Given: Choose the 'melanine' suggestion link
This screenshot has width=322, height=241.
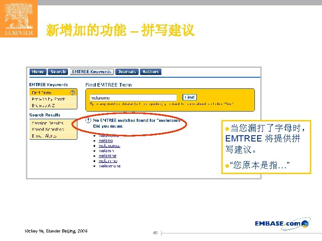Looking at the screenshot, I should (x=107, y=156).
